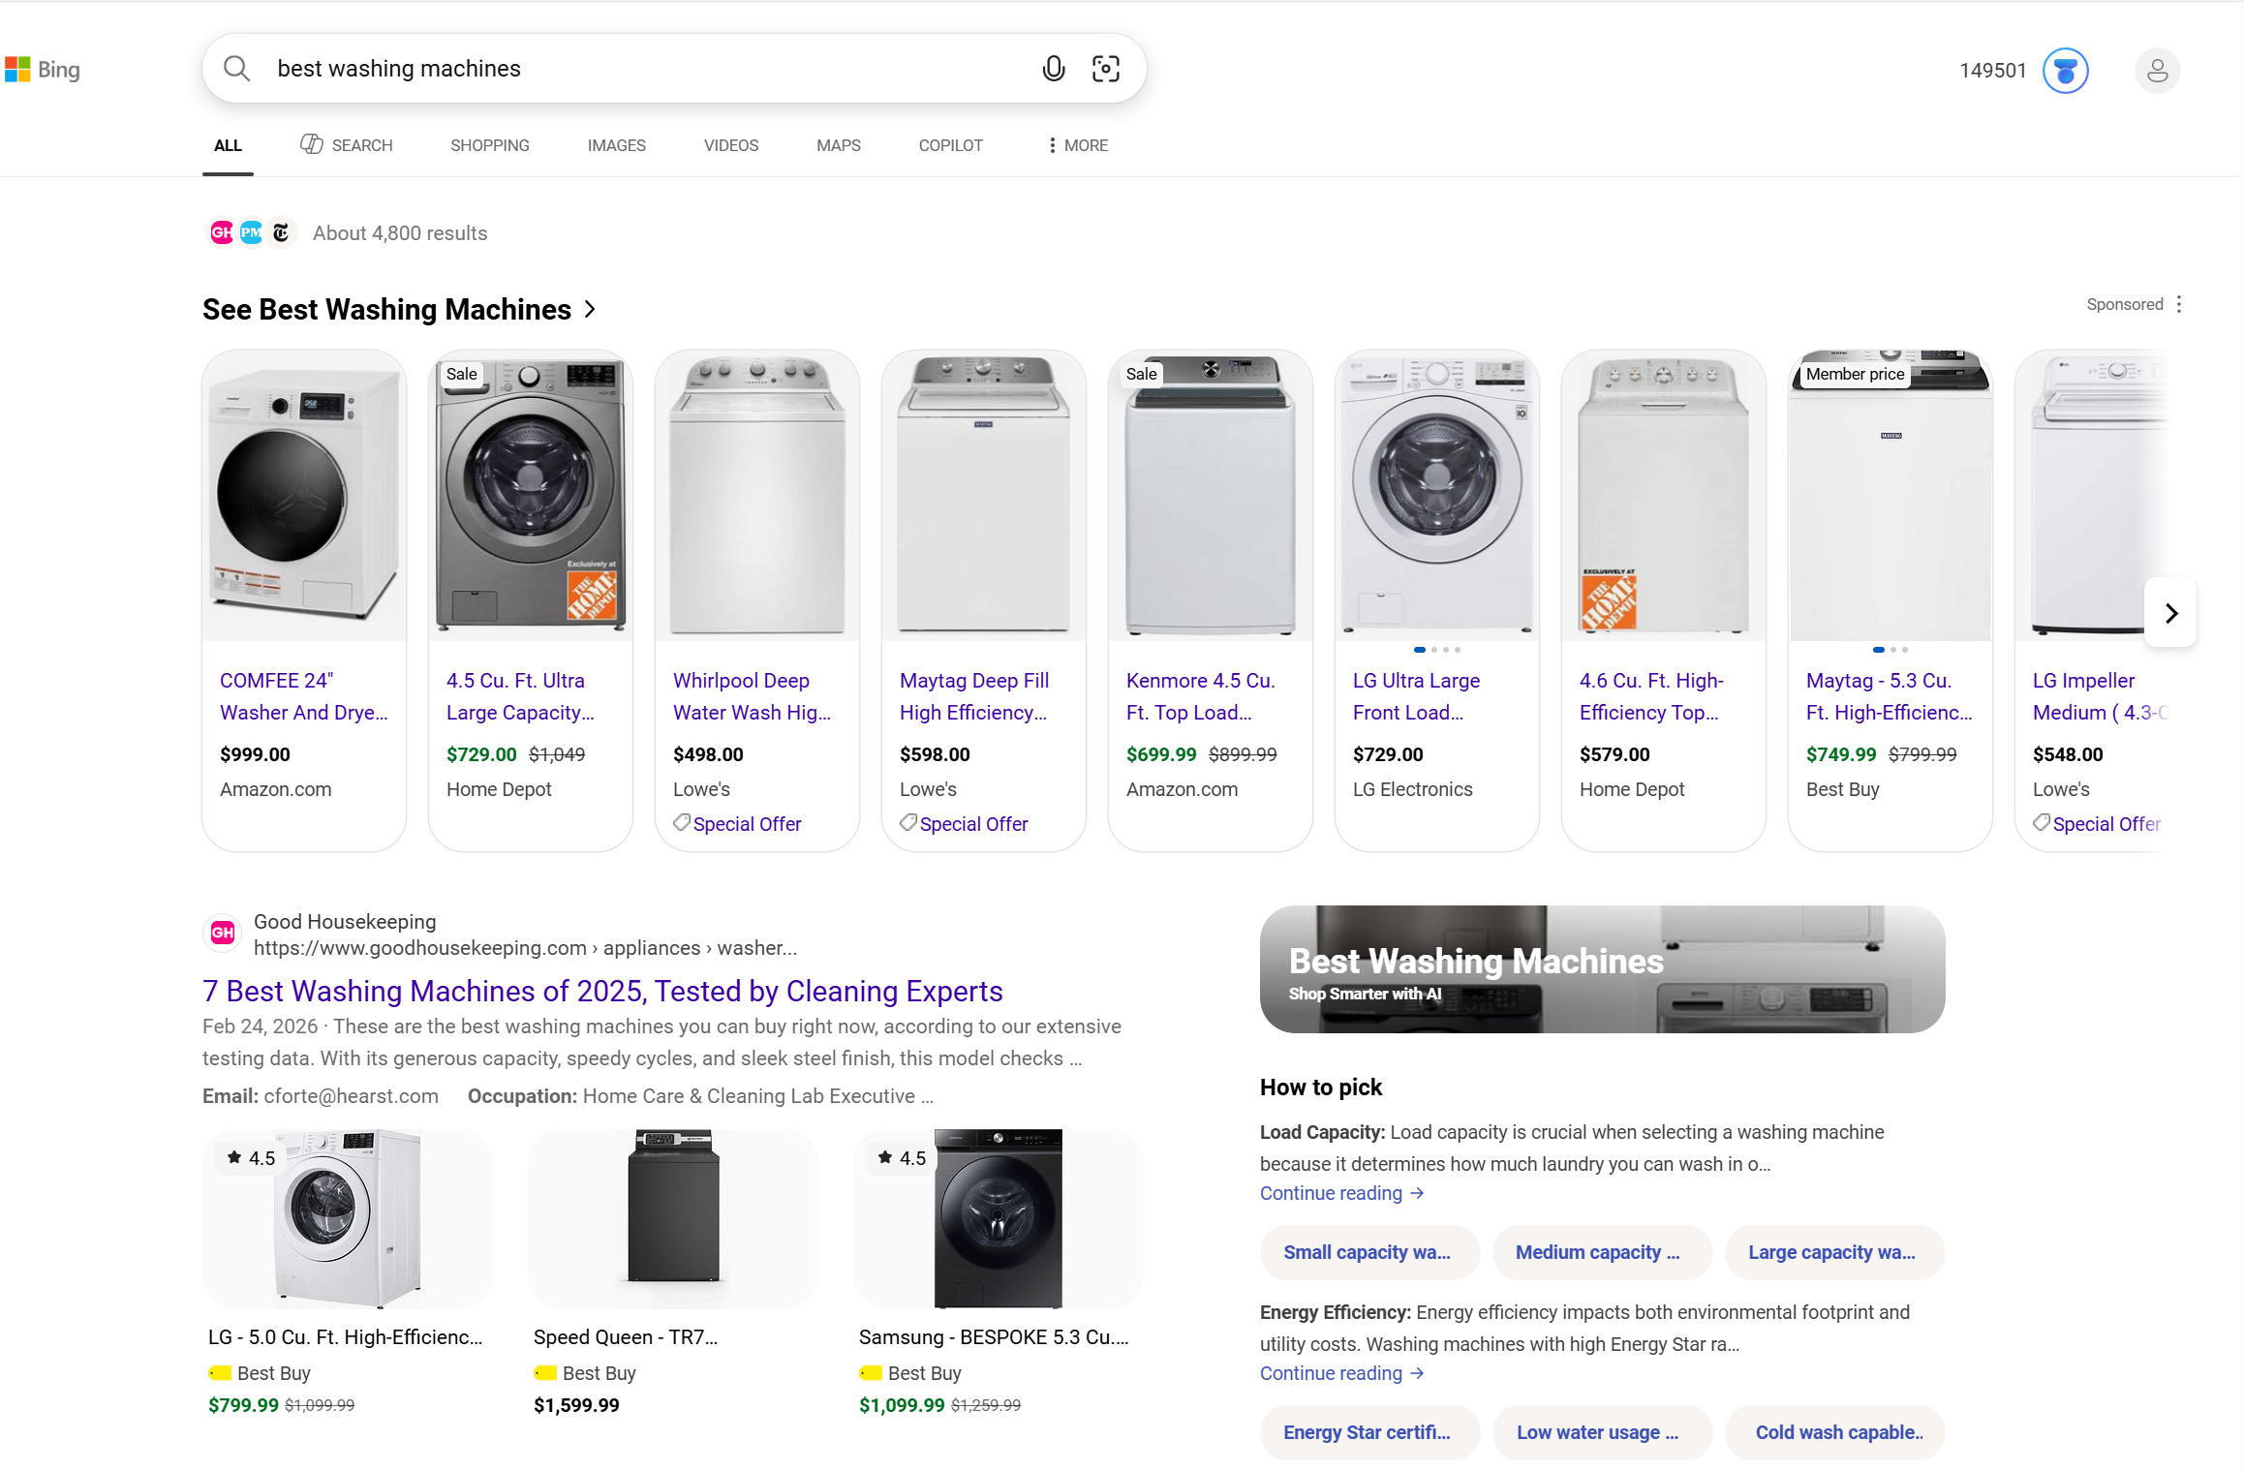The height and width of the screenshot is (1471, 2244).
Task: Open the Samsung BESPOKE washer thumbnail
Action: pyautogui.click(x=998, y=1218)
